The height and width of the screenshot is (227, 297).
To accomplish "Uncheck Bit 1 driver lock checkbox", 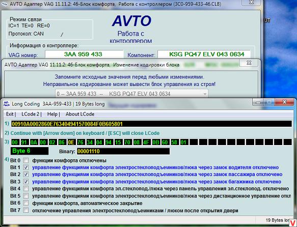I will (26, 167).
